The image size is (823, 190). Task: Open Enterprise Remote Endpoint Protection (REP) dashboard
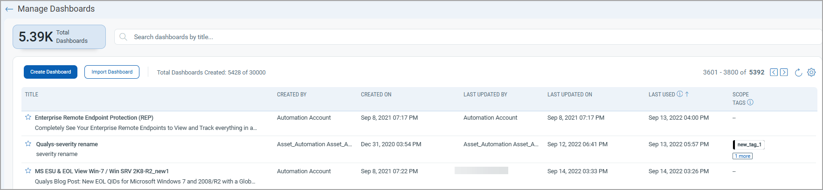[94, 118]
